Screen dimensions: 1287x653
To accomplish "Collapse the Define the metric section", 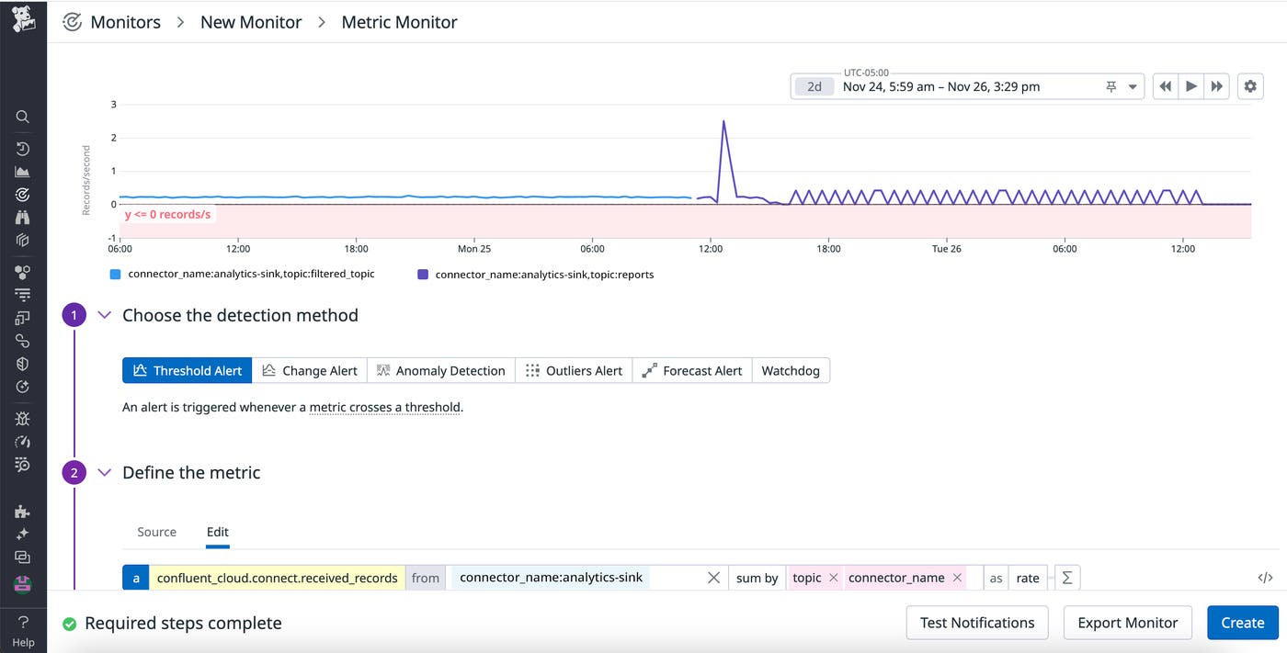I will point(105,472).
